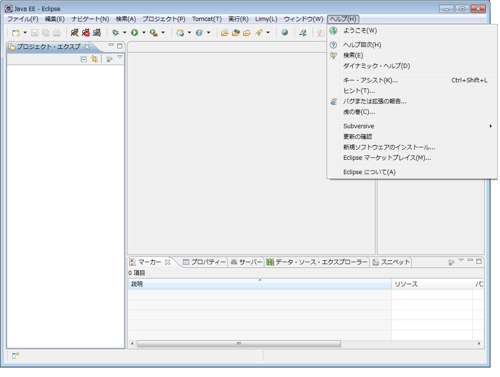This screenshot has height=377, width=500.
Task: Expand the Run dropdown arrow
Action: pos(144,33)
